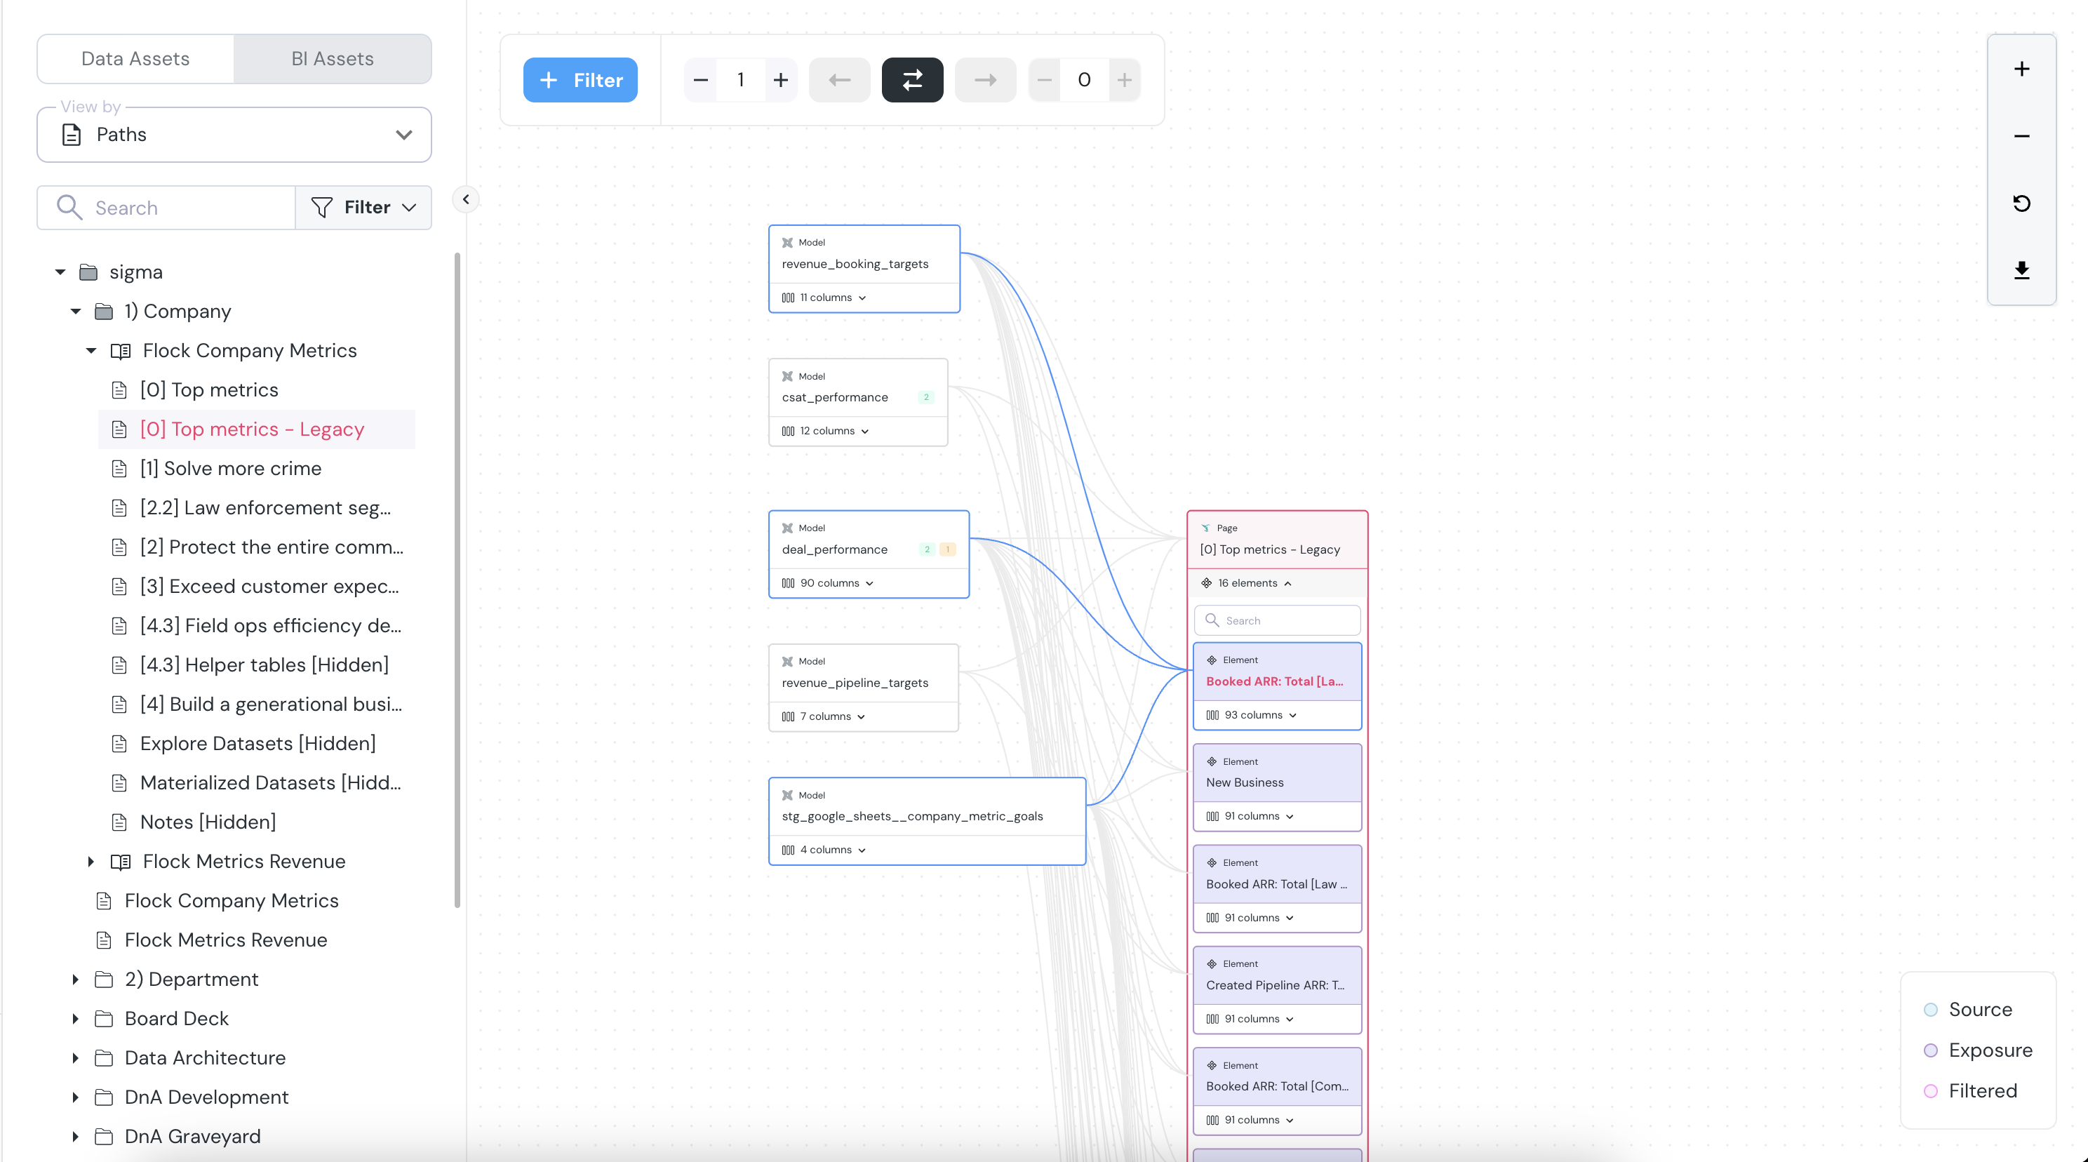This screenshot has height=1162, width=2088.
Task: Download the lineage graph
Action: click(x=2021, y=271)
